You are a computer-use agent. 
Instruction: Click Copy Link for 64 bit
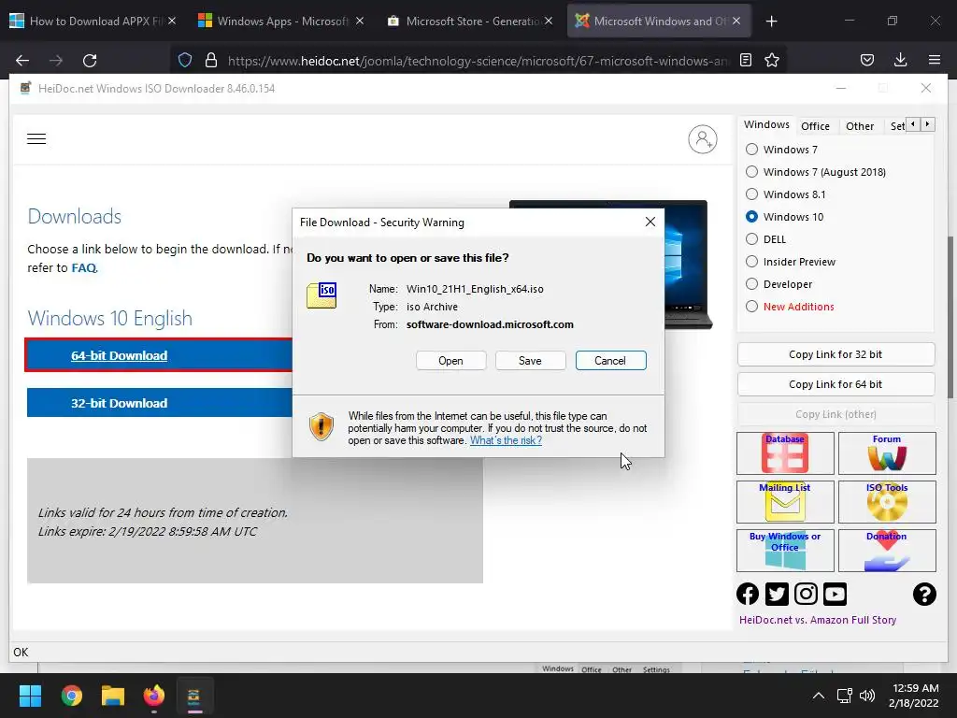click(836, 384)
